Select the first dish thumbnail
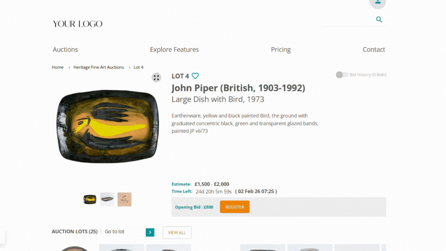Image resolution: width=446 pixels, height=251 pixels. (90, 199)
